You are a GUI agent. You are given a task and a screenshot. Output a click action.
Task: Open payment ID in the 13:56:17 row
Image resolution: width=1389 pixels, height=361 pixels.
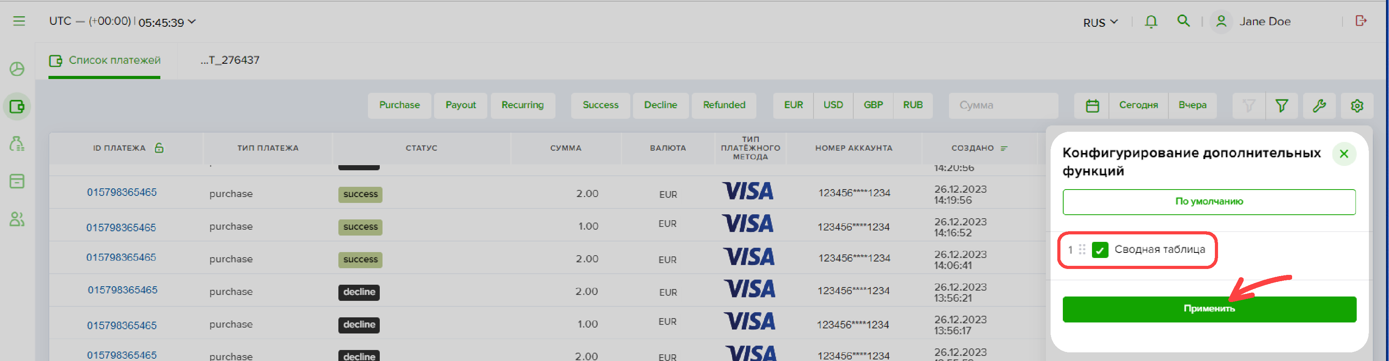(122, 326)
